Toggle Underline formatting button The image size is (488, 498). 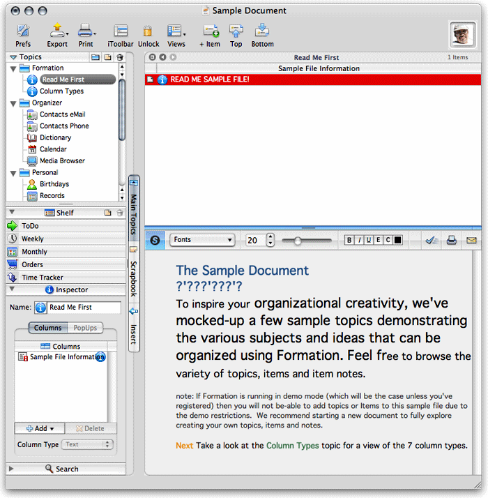pyautogui.click(x=369, y=240)
